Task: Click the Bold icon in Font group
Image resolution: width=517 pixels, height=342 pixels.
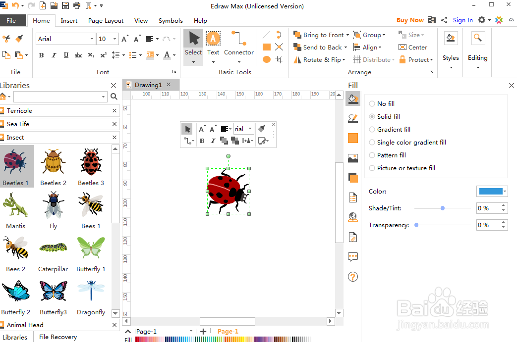Action: tap(41, 55)
